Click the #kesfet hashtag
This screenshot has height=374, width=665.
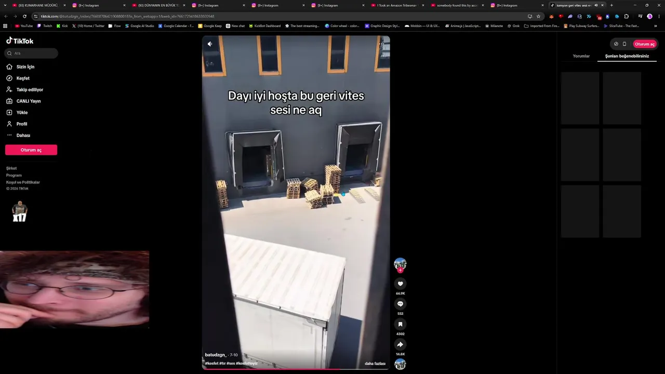(x=211, y=364)
